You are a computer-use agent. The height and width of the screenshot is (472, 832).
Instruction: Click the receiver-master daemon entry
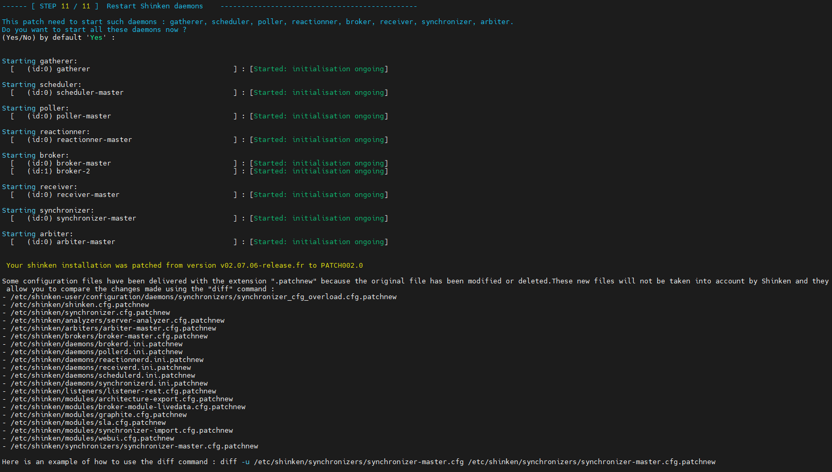[88, 195]
